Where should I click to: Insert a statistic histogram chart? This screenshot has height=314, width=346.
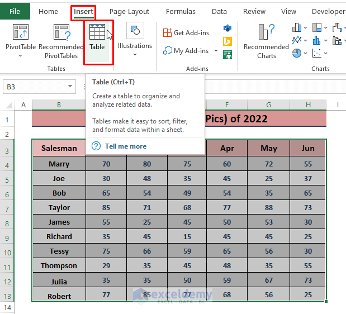point(317,40)
